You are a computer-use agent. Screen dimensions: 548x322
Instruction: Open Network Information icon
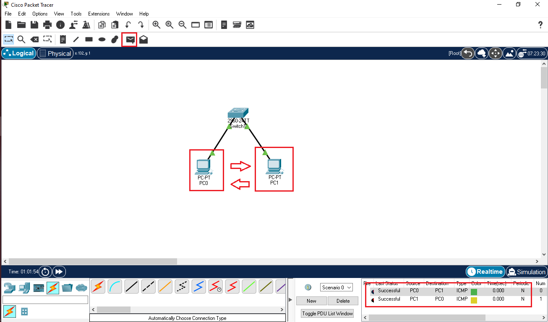tap(60, 25)
